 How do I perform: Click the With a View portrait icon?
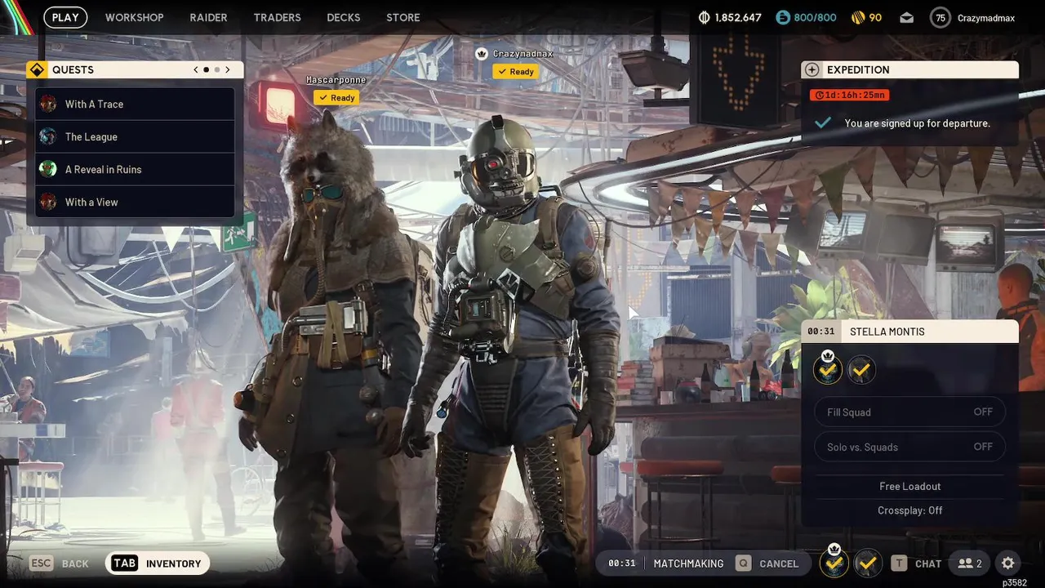point(48,202)
